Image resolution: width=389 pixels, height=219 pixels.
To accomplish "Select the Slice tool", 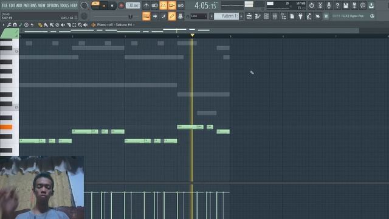I will 69,25.
